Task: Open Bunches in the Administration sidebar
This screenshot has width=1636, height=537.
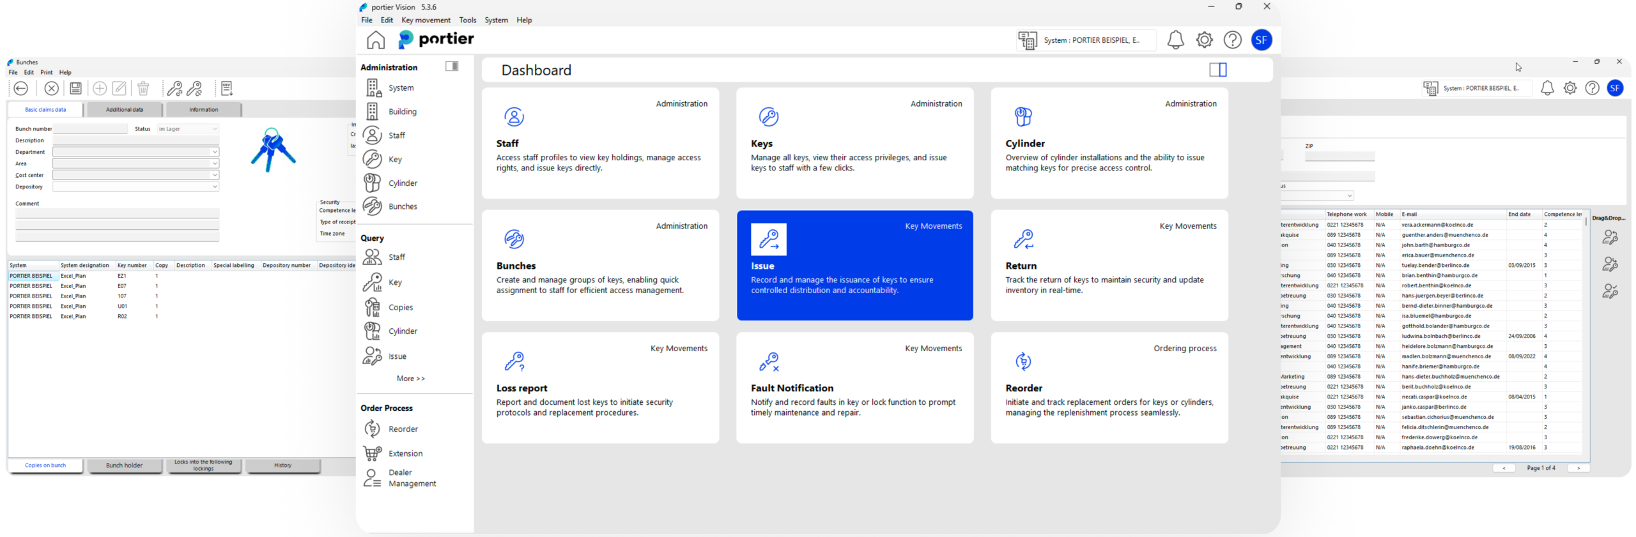Action: [x=402, y=206]
